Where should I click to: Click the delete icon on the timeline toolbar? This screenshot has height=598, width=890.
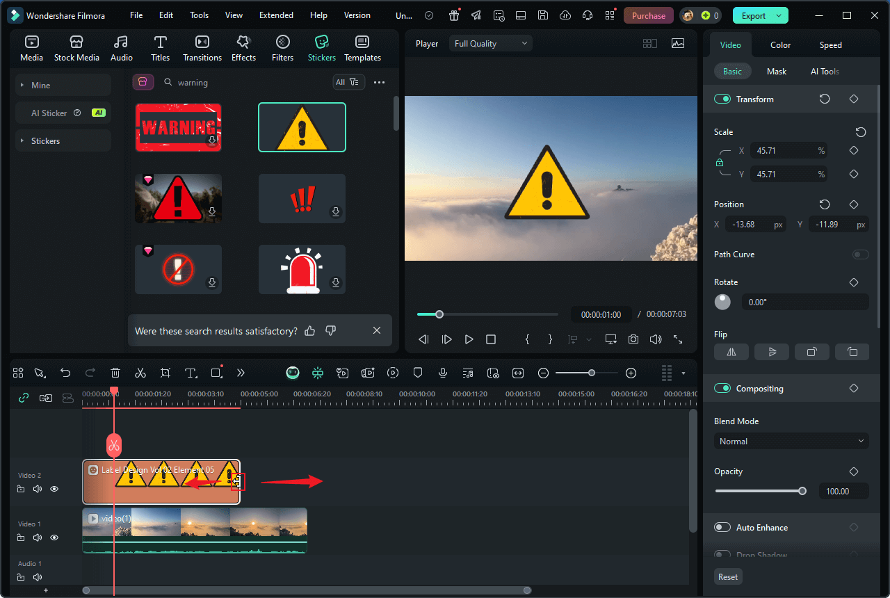click(115, 373)
